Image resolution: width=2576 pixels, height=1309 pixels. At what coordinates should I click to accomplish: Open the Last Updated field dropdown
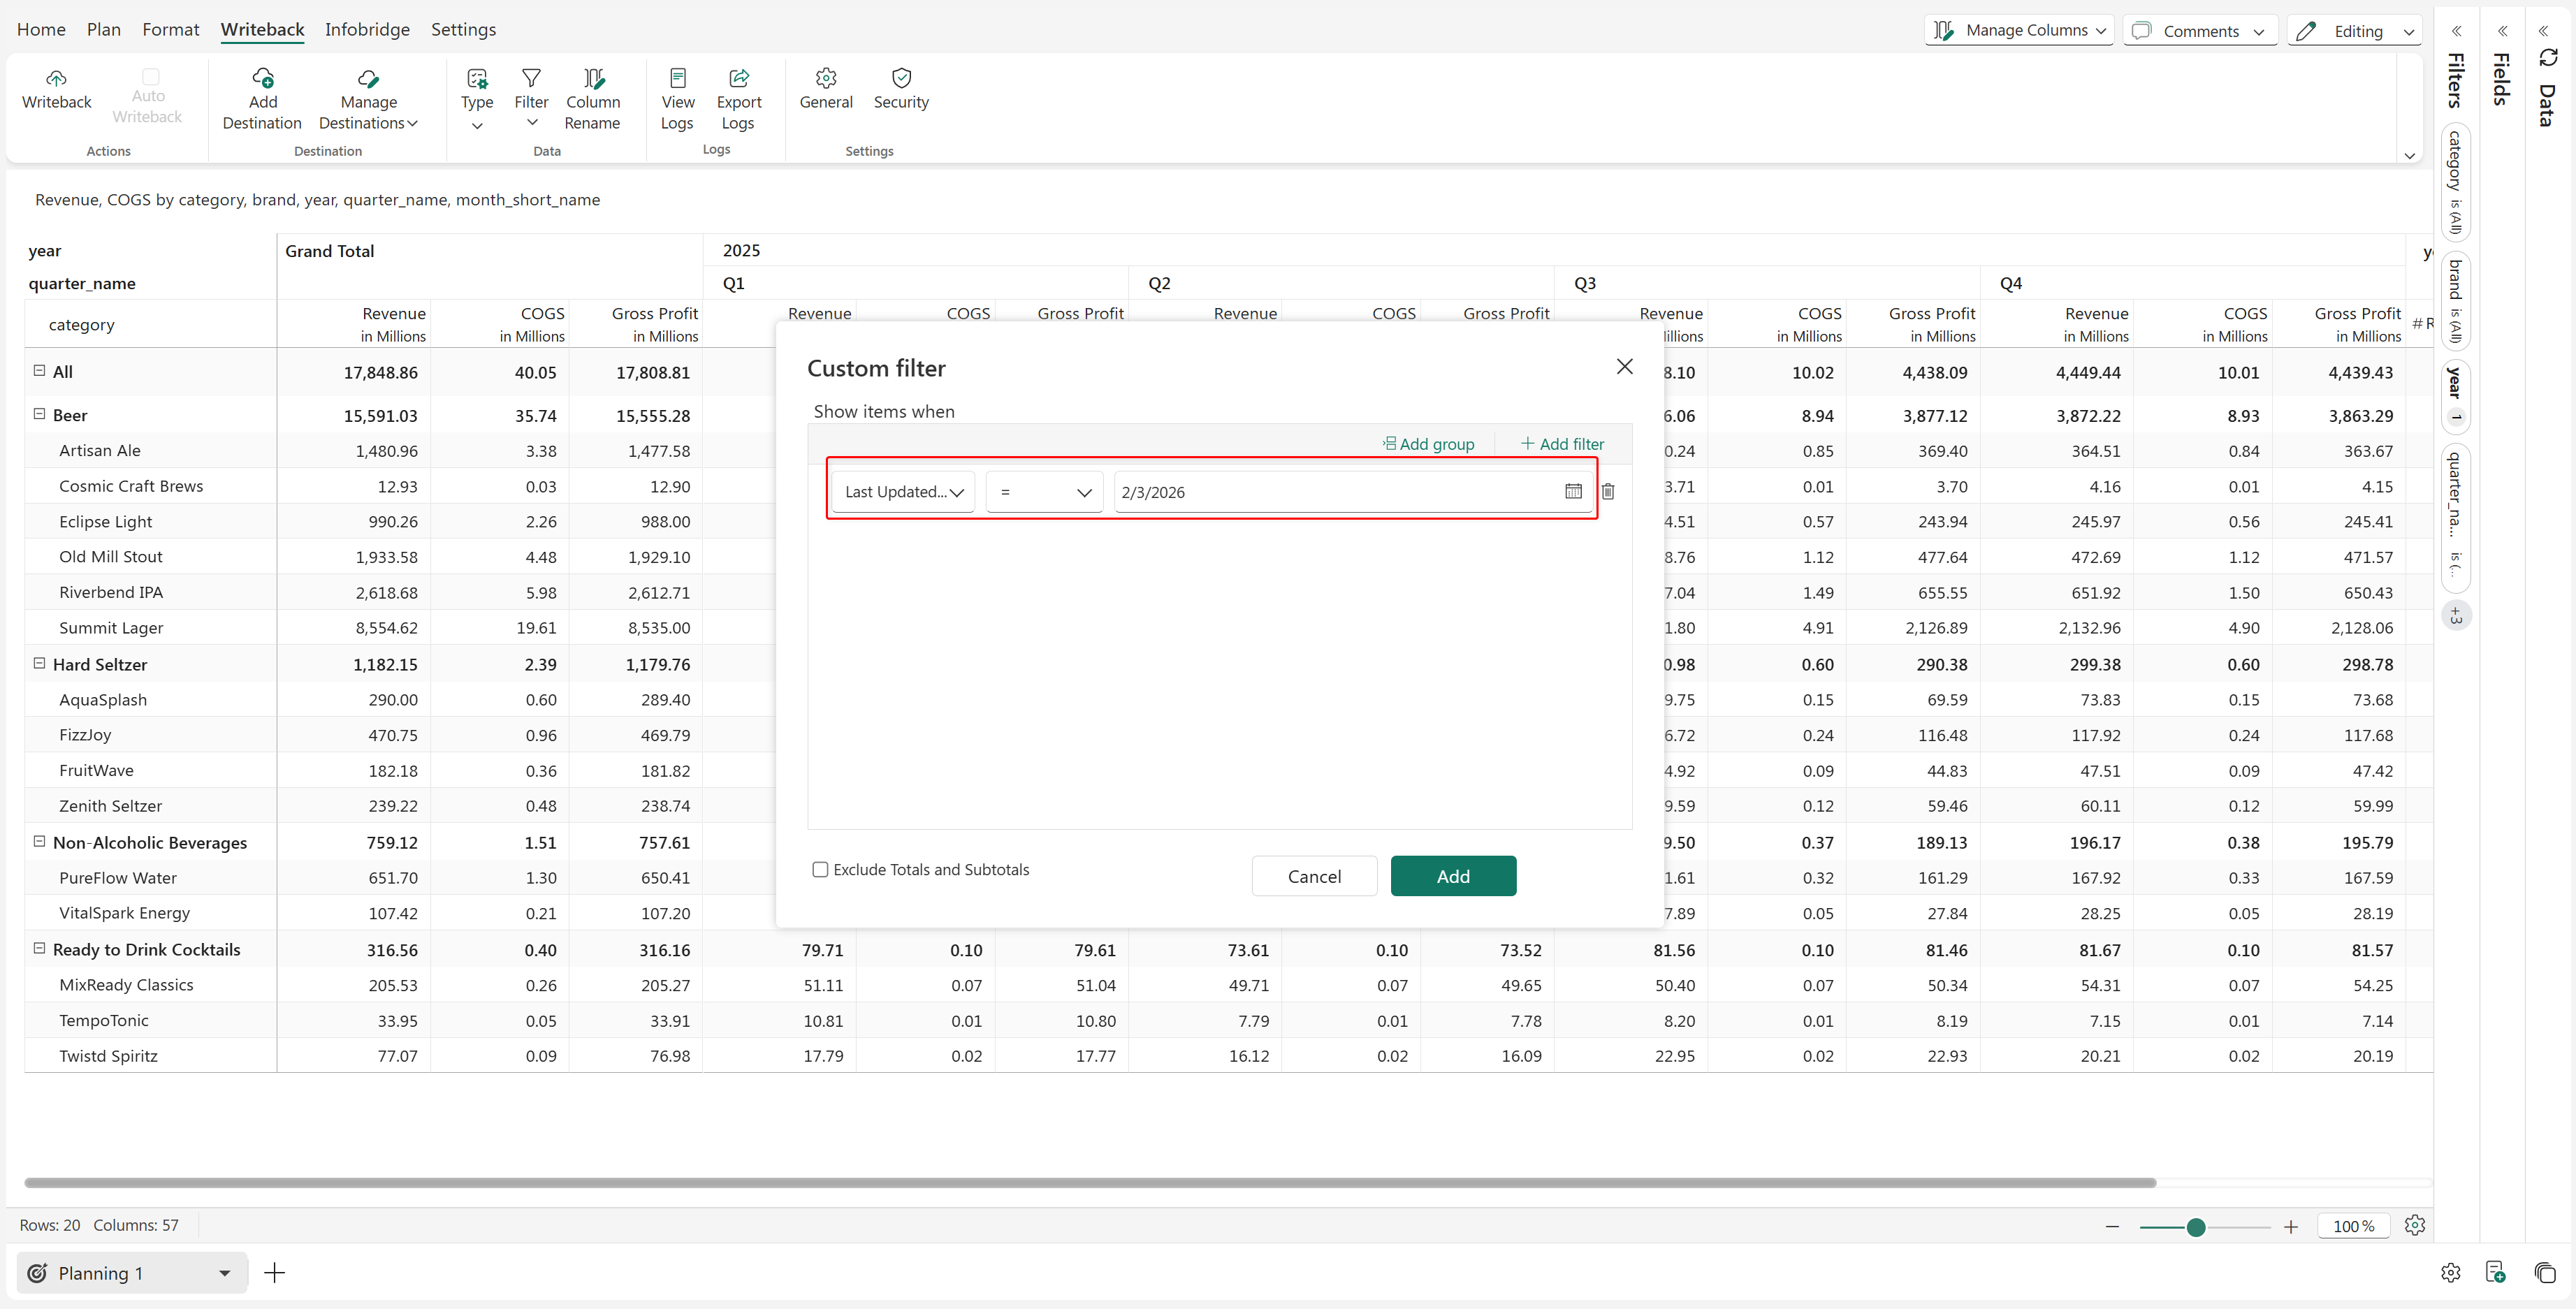click(x=903, y=492)
